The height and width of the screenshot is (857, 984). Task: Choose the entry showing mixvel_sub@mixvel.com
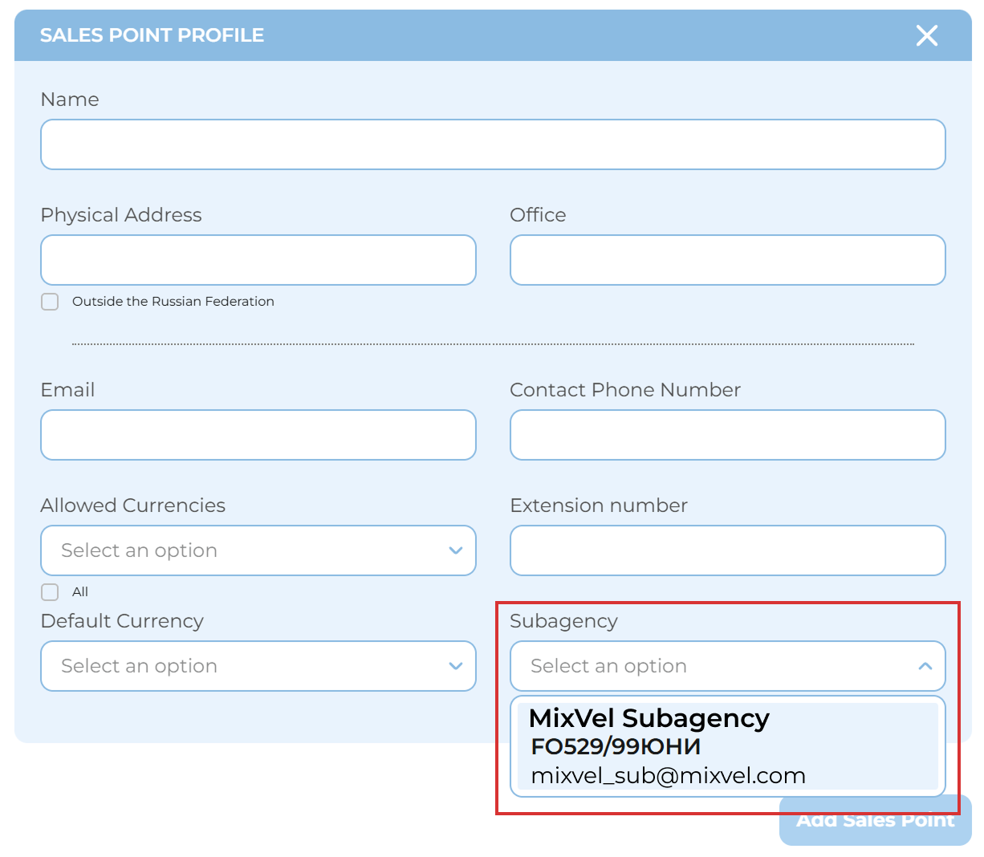pos(668,776)
